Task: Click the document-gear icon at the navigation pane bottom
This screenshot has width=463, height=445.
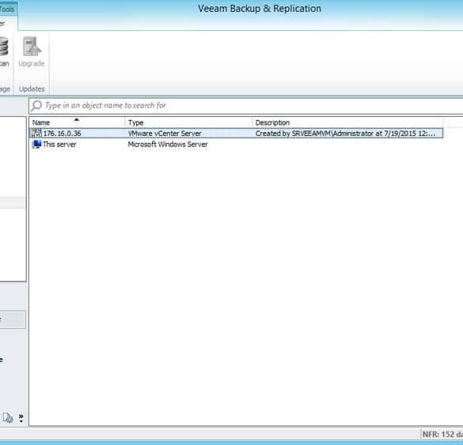Action: click(x=8, y=418)
